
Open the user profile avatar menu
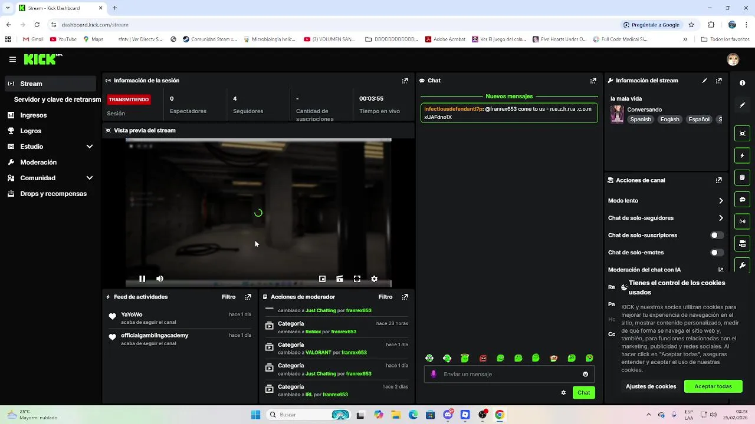(733, 59)
